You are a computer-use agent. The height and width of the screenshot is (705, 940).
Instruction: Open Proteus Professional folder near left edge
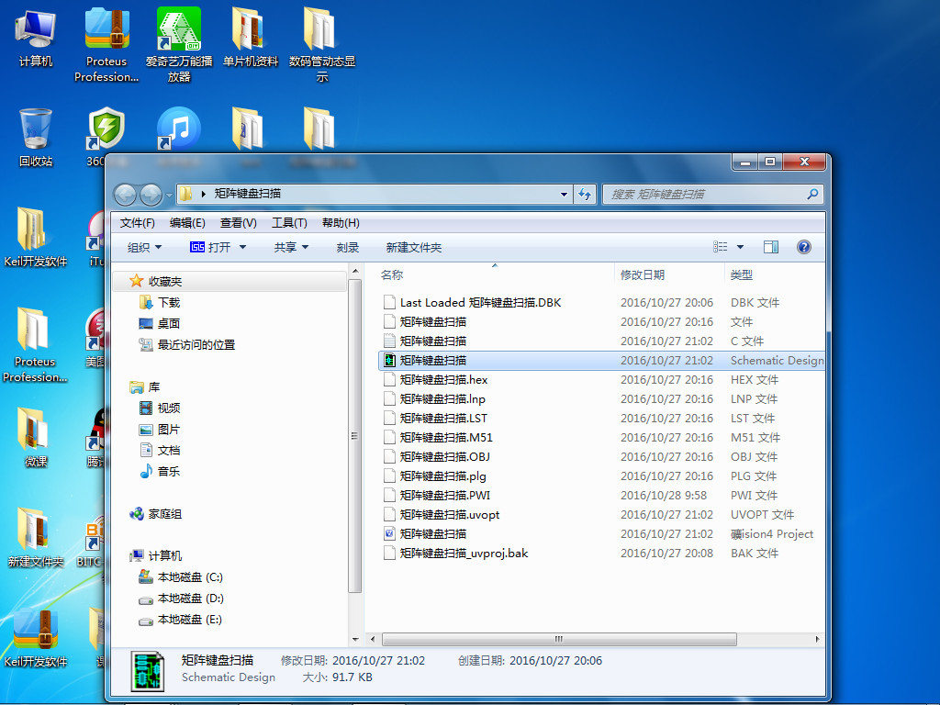pos(35,344)
